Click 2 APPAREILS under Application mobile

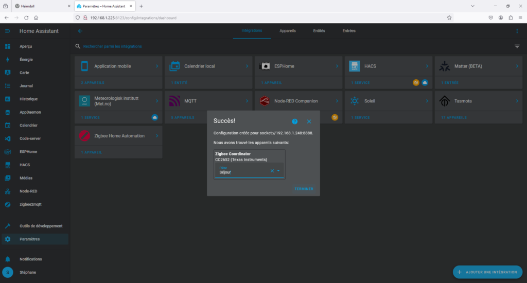[93, 83]
